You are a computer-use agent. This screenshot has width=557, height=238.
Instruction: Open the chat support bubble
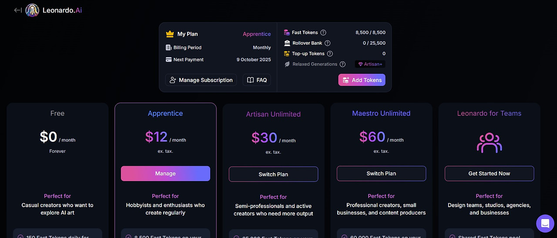click(544, 224)
